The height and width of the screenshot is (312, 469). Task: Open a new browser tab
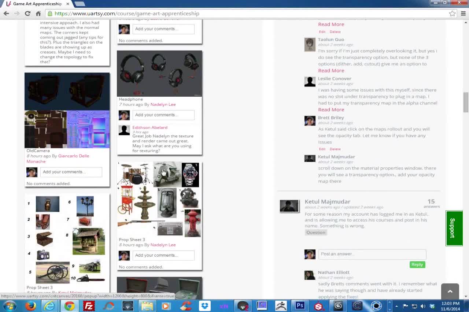(80, 4)
